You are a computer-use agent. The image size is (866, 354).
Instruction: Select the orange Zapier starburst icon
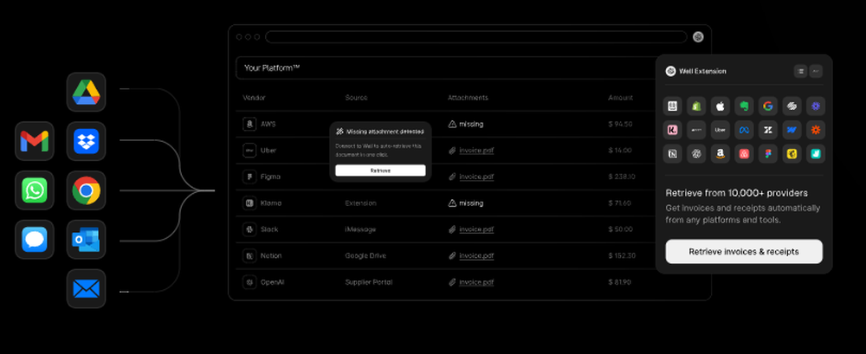pos(815,130)
